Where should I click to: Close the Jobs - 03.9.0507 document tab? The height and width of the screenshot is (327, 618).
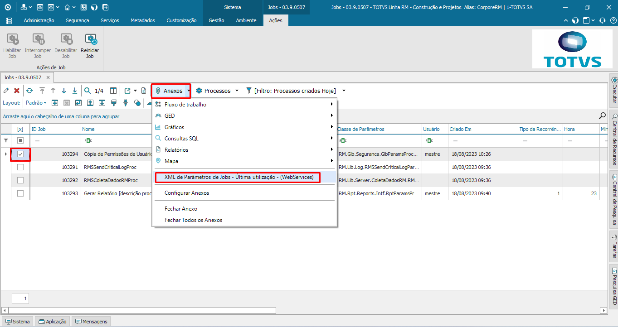pyautogui.click(x=49, y=77)
